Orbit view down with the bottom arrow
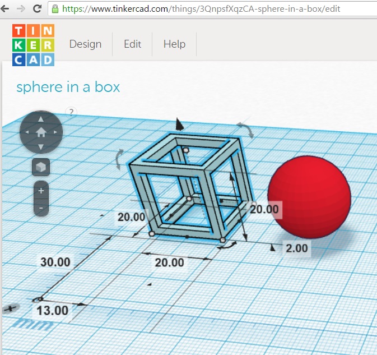The height and width of the screenshot is (355, 377). point(41,147)
